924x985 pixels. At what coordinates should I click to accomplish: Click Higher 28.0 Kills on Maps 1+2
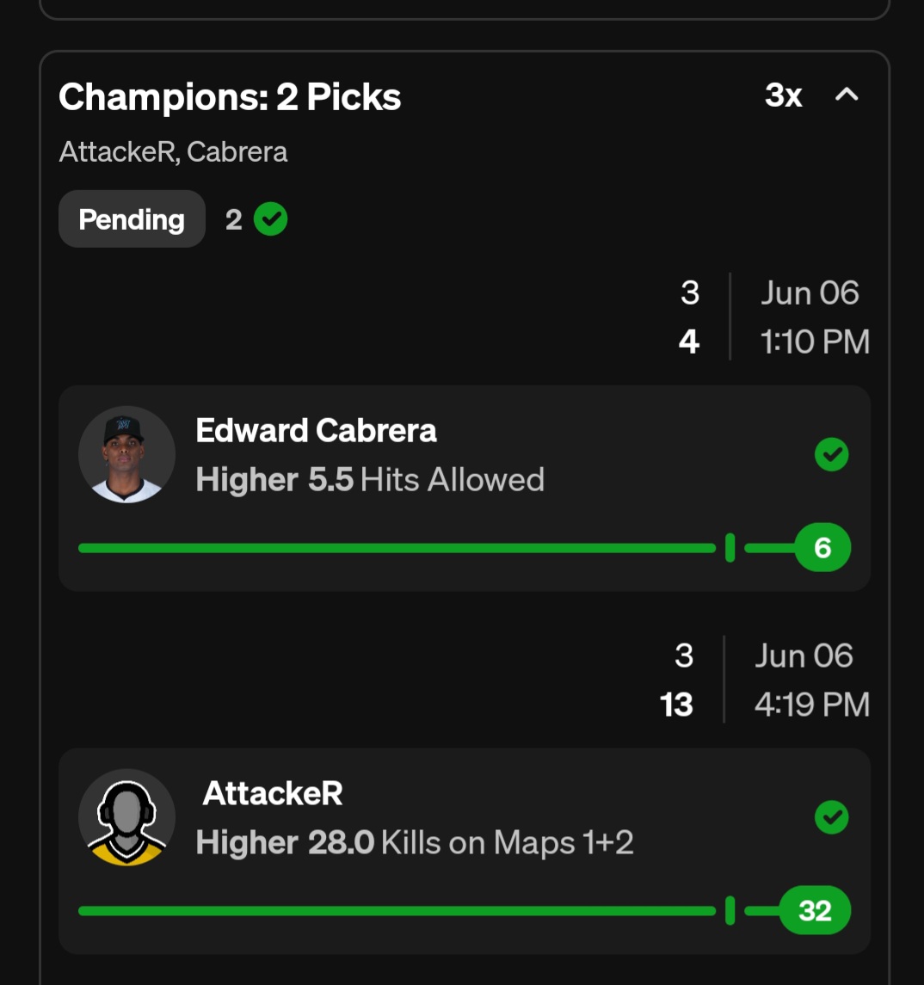coord(415,843)
